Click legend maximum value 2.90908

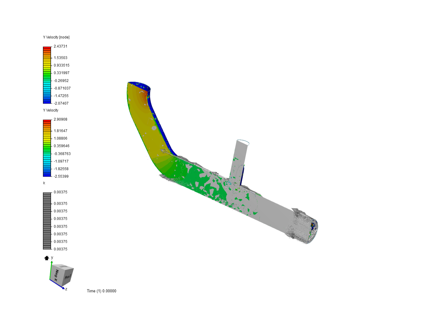[x=60, y=119]
